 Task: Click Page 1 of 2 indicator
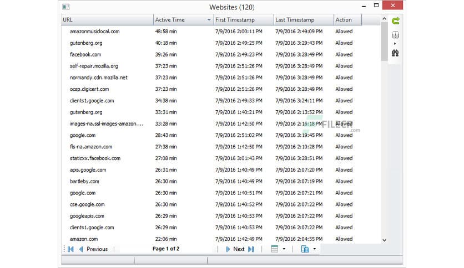point(166,249)
